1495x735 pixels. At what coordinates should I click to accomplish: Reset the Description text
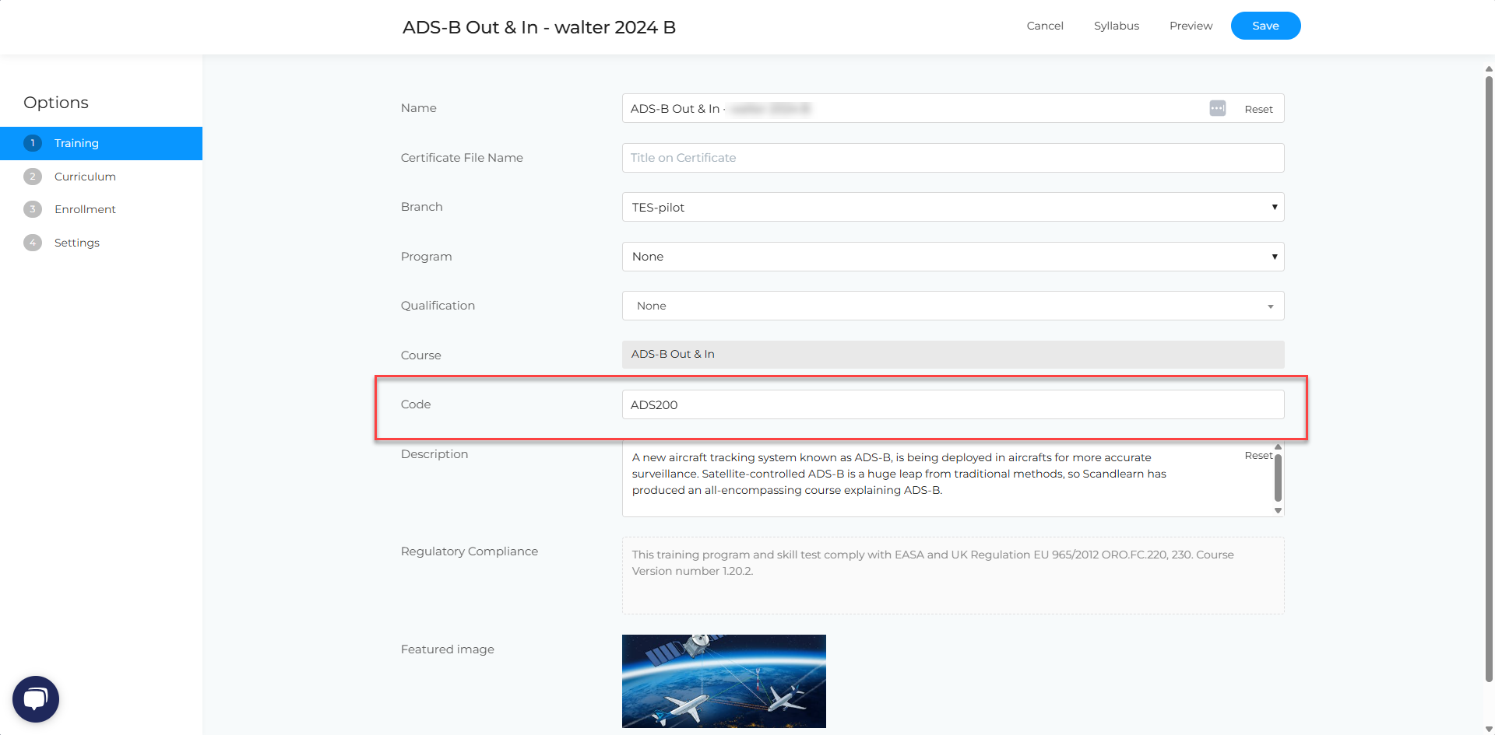pyautogui.click(x=1258, y=455)
